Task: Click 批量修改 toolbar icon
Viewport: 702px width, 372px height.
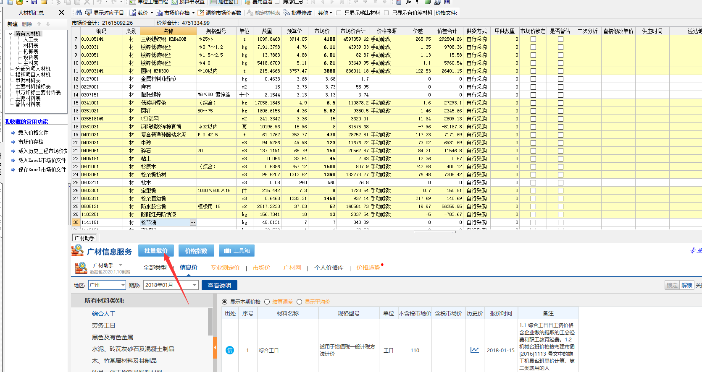Action: click(x=287, y=13)
